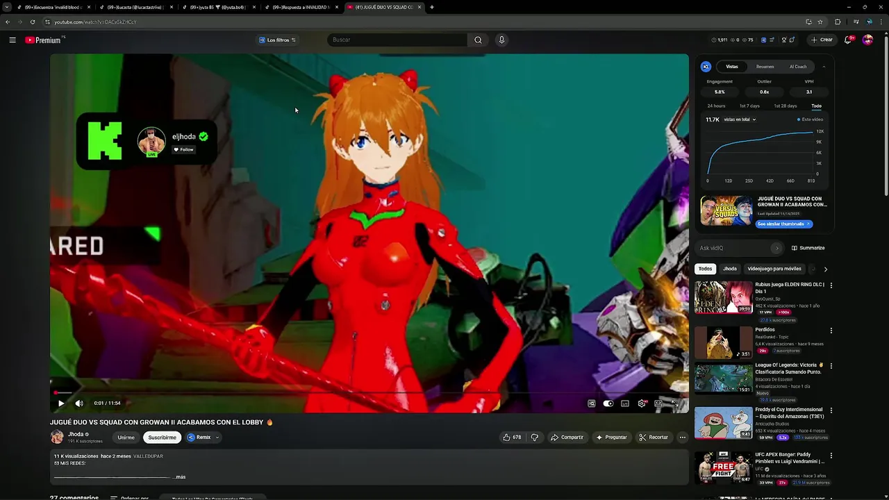The image size is (889, 500).
Task: Open the account avatar menu
Action: pyautogui.click(x=867, y=40)
